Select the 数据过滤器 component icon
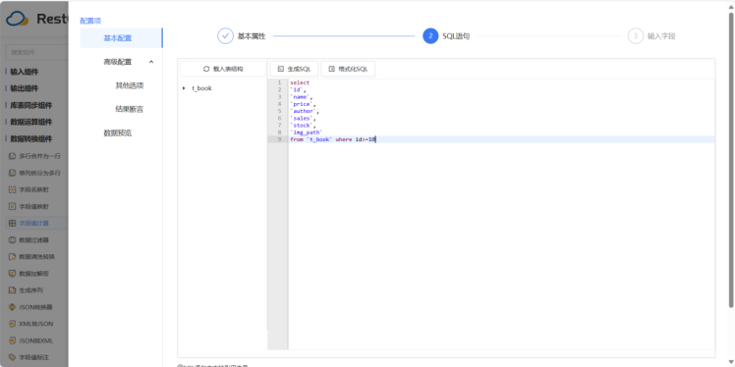Screen dimensions: 735x367 [13, 240]
